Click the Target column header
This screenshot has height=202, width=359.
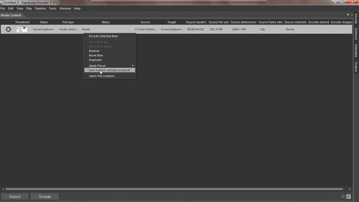(172, 22)
